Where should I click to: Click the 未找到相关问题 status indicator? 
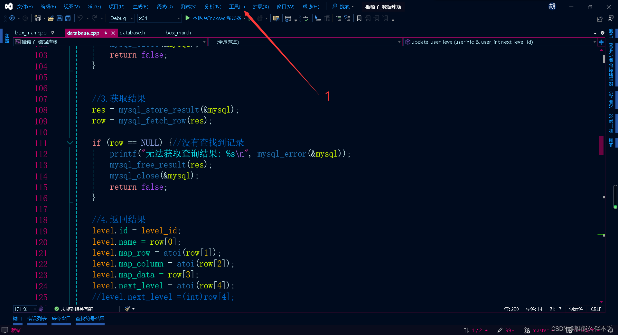pyautogui.click(x=74, y=309)
